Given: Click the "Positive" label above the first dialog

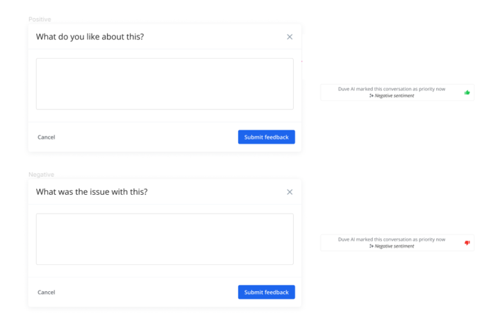Looking at the screenshot, I should pos(40,19).
